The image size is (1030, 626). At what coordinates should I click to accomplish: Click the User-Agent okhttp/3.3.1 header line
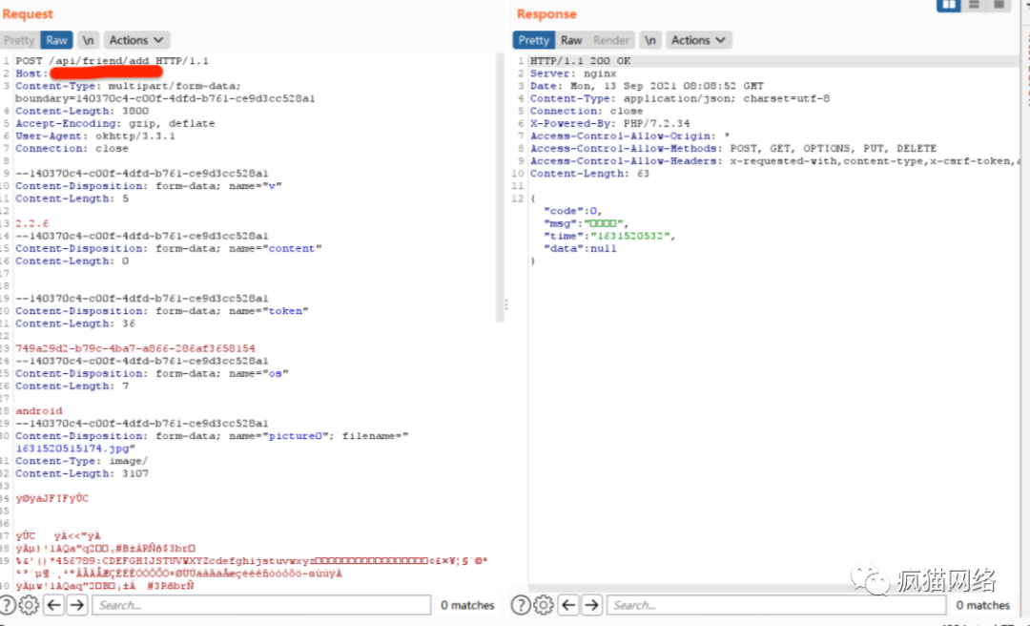tap(95, 136)
